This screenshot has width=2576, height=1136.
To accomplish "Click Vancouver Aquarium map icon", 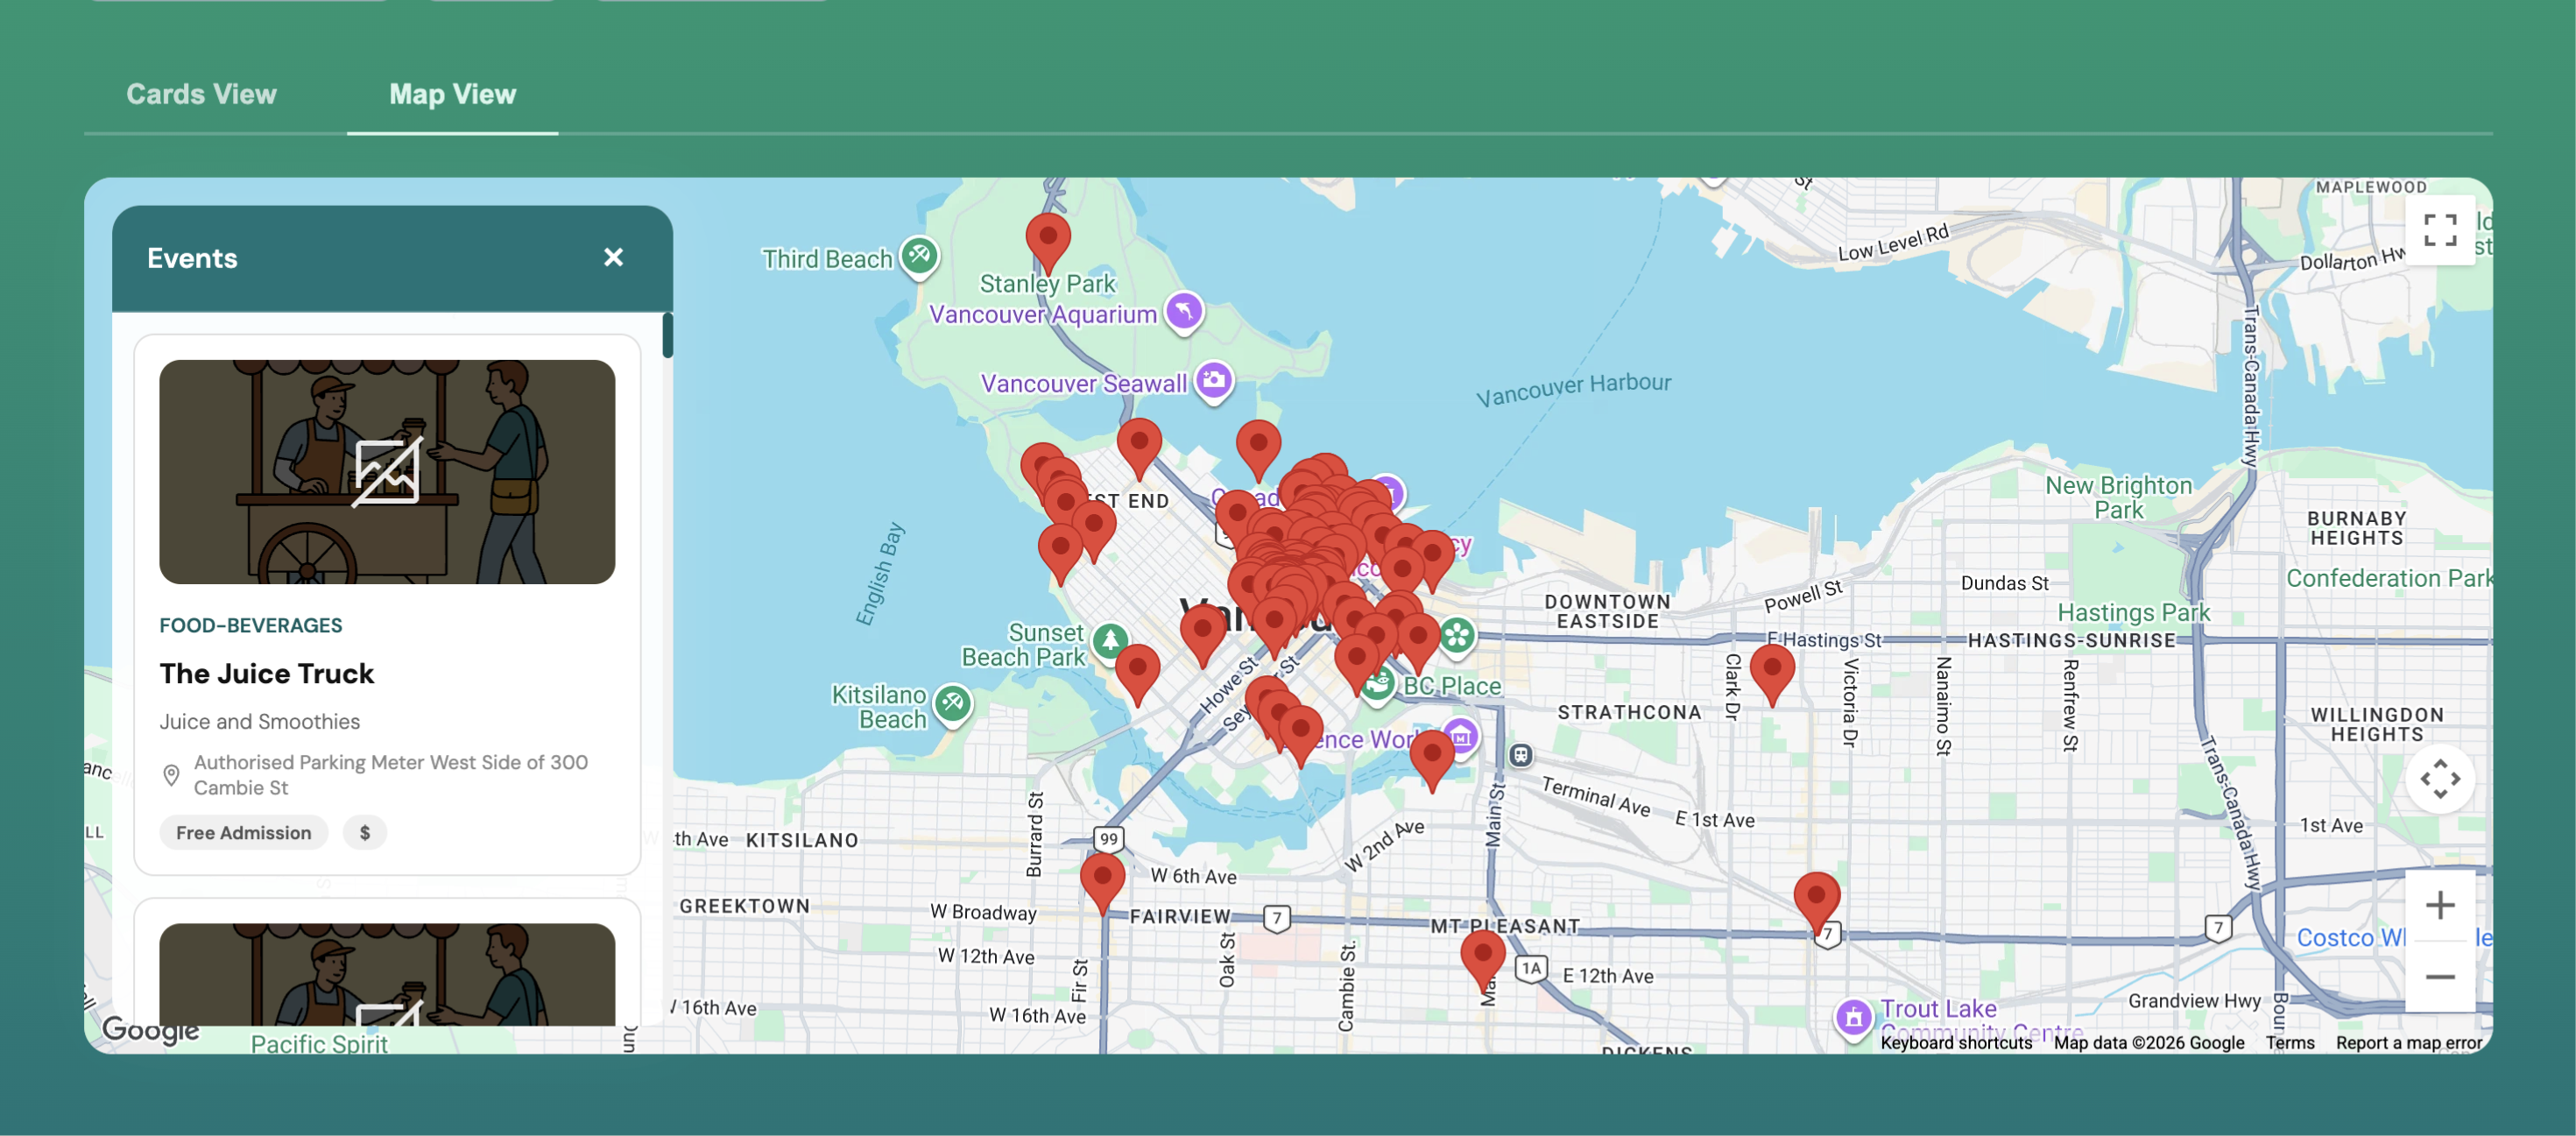I will (1184, 312).
